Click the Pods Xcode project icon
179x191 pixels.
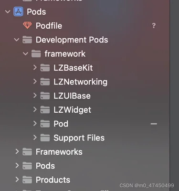pyautogui.click(x=18, y=11)
